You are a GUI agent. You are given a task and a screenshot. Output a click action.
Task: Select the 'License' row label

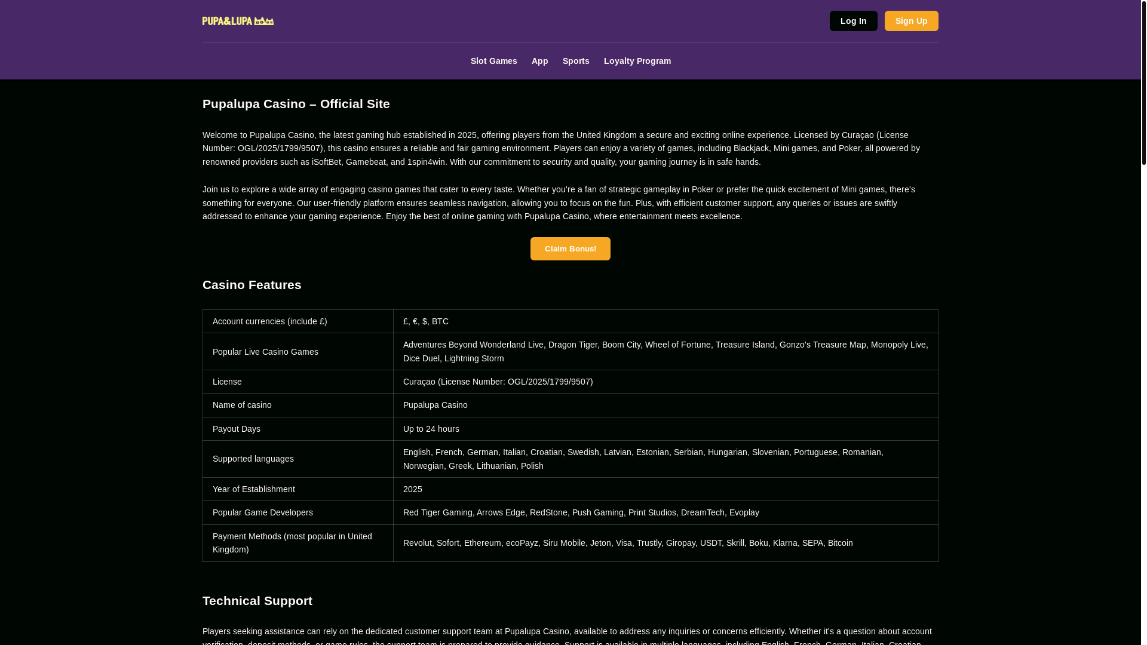(298, 382)
